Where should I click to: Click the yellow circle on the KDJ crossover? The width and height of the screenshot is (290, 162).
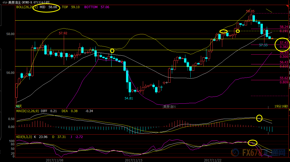click(x=253, y=143)
